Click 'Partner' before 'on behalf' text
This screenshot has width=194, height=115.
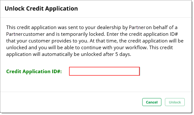click(137, 27)
